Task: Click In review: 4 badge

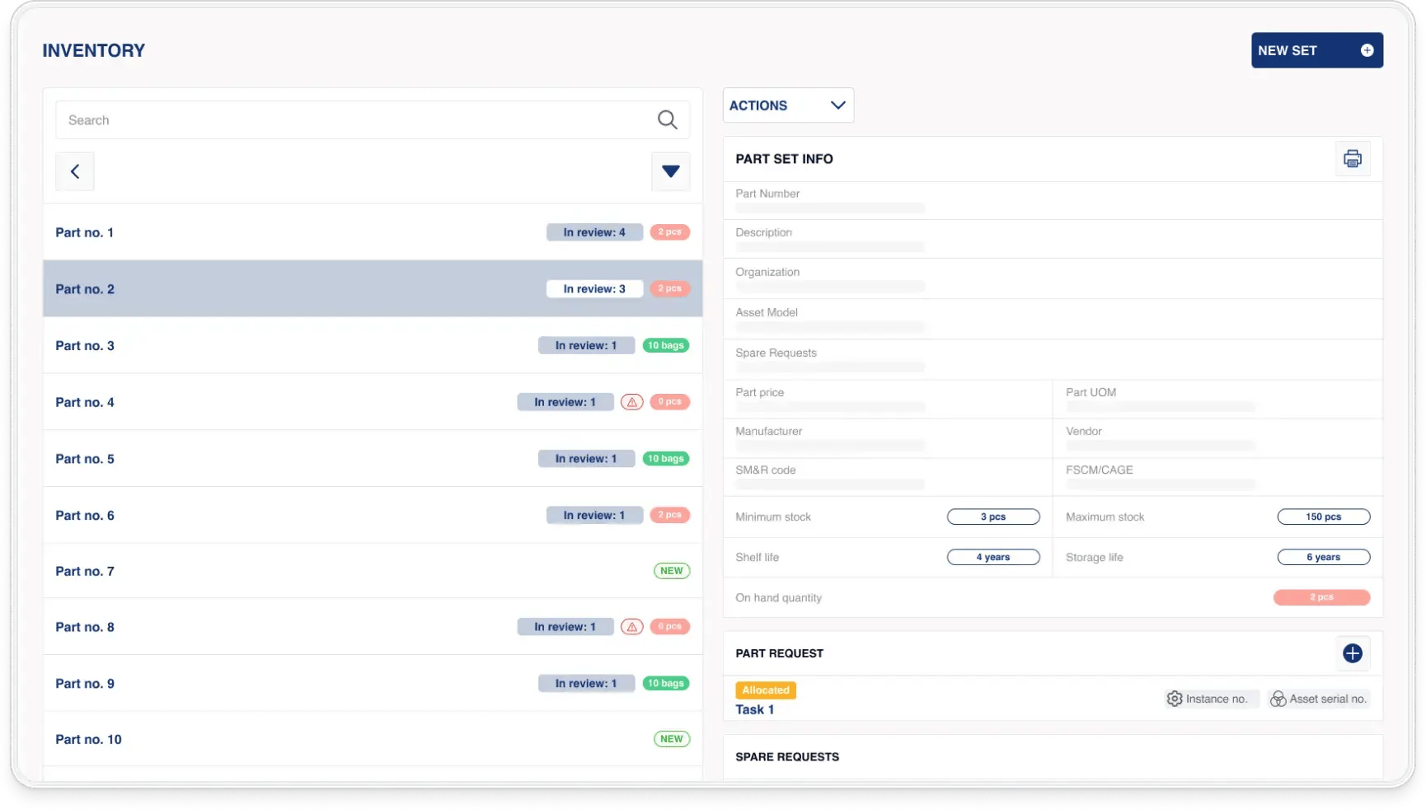Action: pyautogui.click(x=594, y=232)
